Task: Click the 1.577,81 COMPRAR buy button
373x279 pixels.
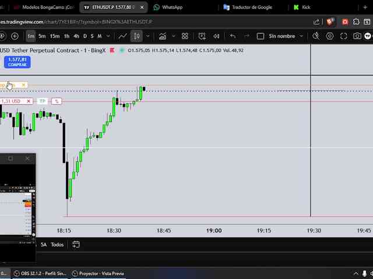Action: pos(17,62)
